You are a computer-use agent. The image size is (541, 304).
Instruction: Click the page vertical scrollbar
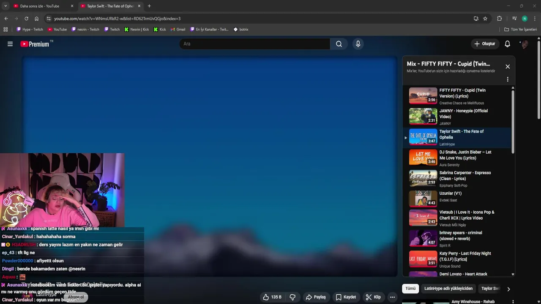pos(539,80)
